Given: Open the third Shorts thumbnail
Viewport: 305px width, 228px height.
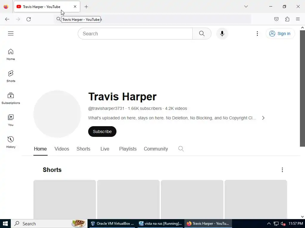Looking at the screenshot, I should tap(192, 199).
